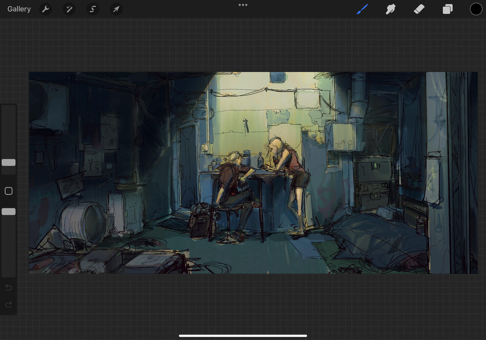Tap the square modify button in sidebar

9,191
